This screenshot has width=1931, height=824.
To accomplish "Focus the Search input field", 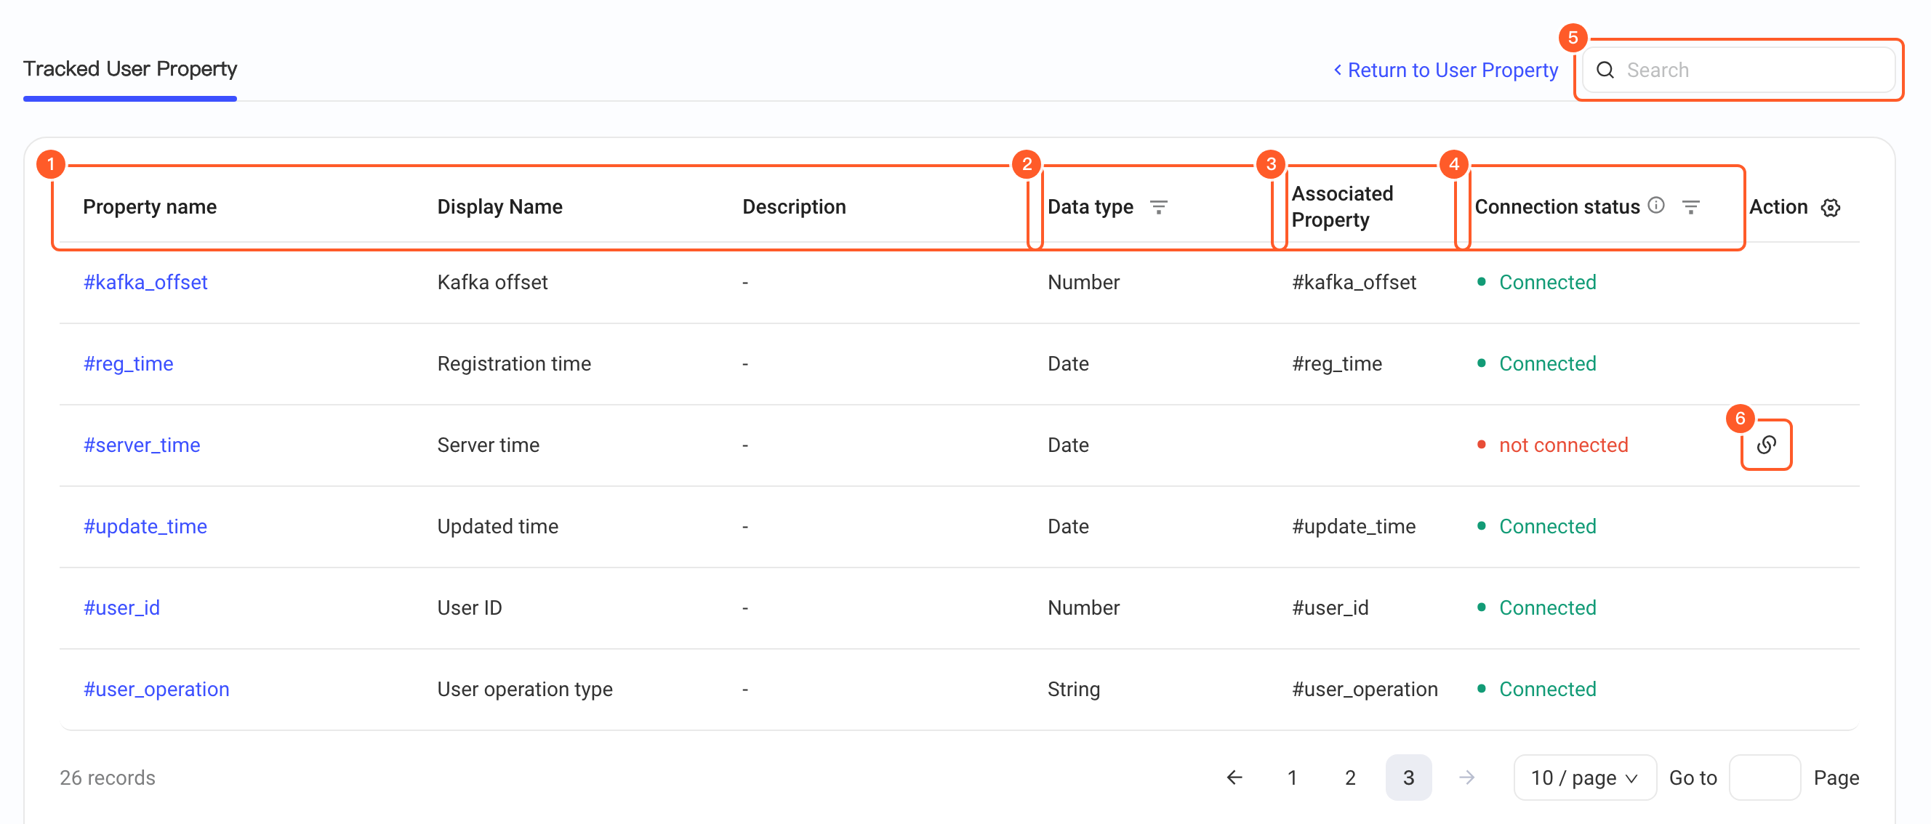I will [x=1738, y=70].
